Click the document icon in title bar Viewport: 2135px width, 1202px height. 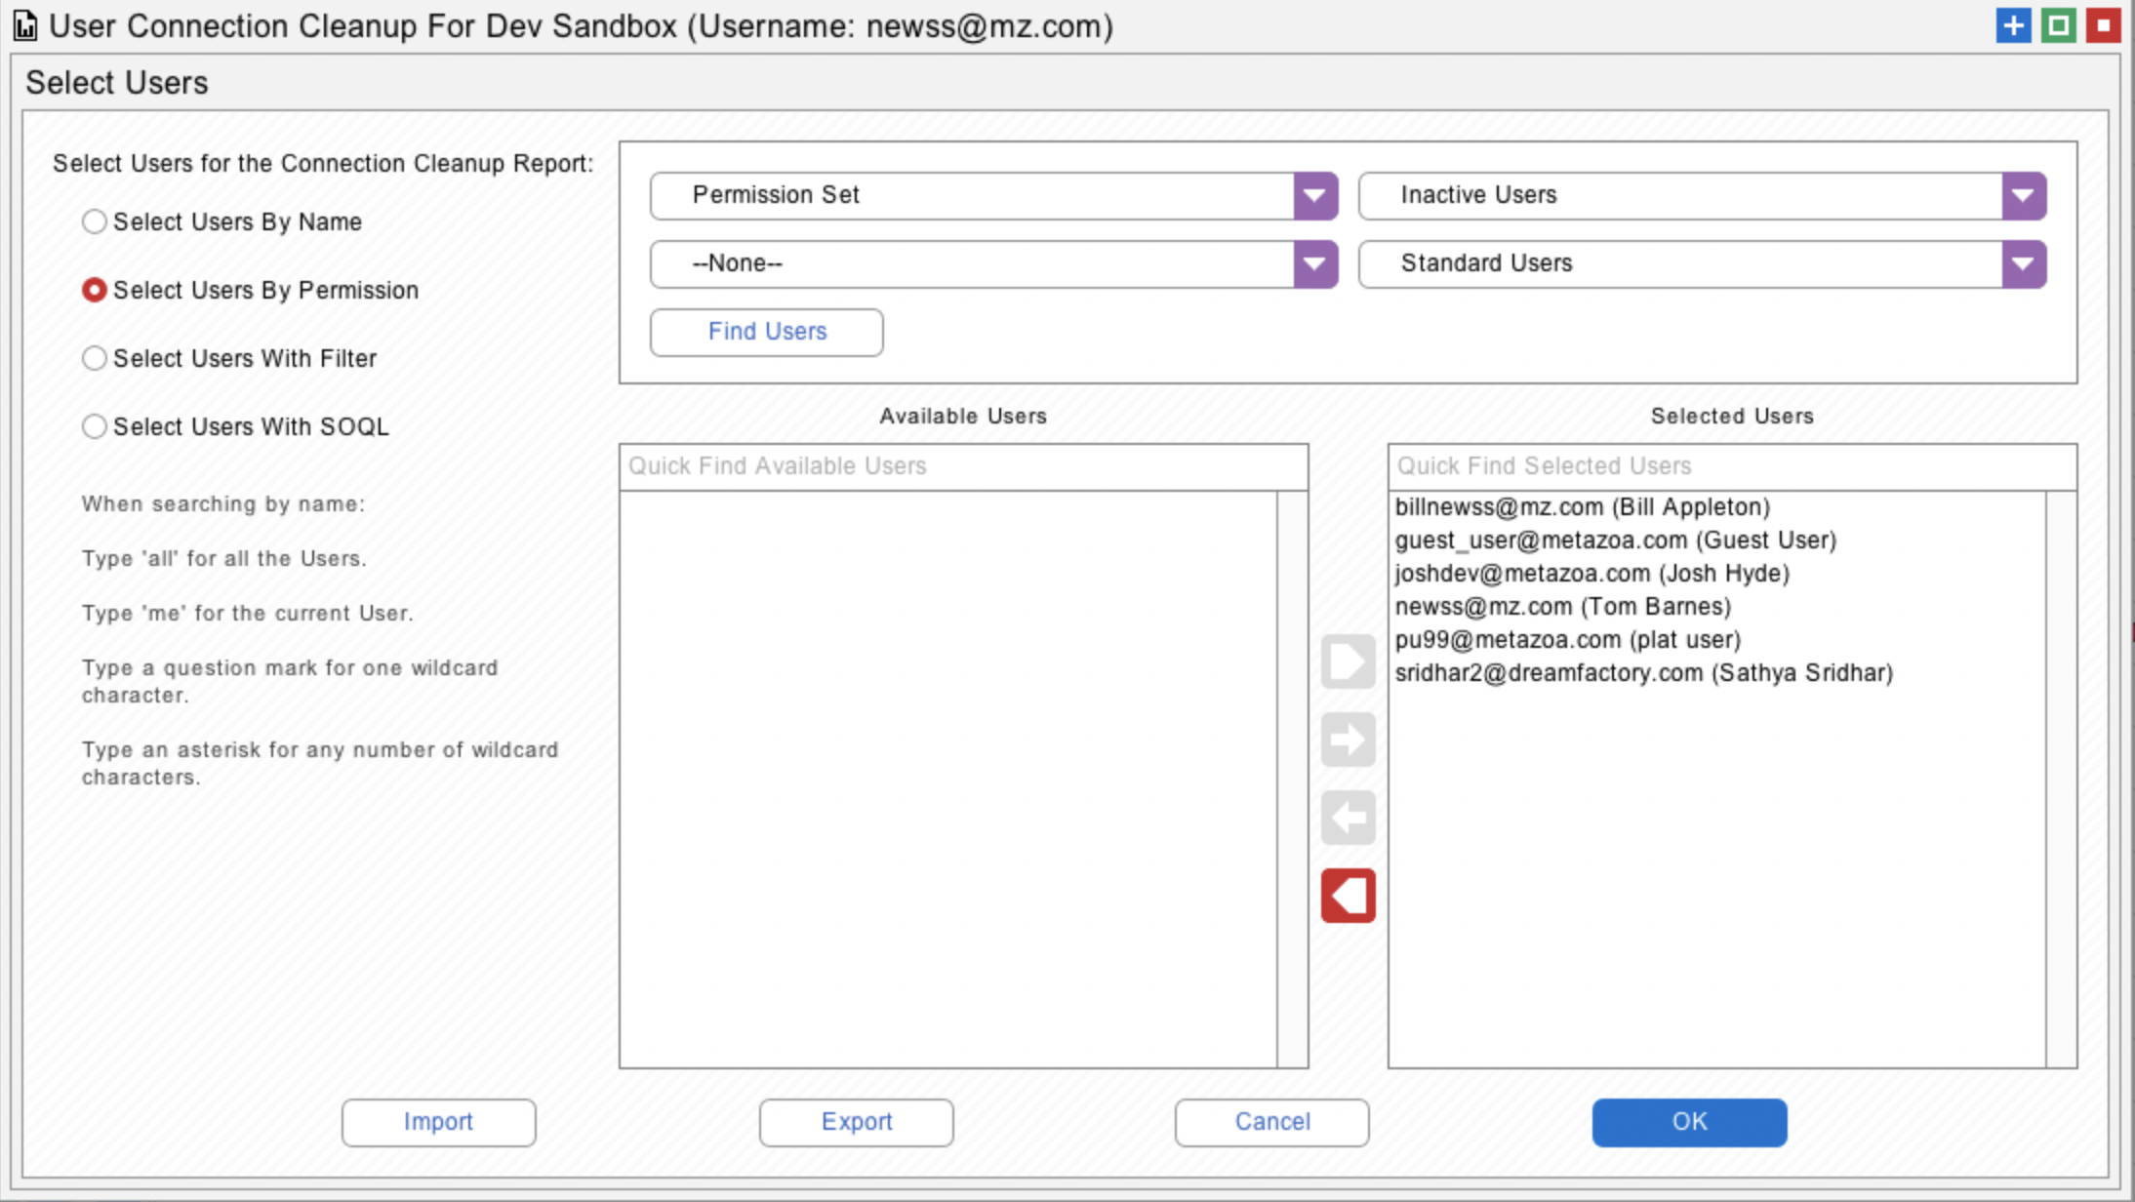point(25,26)
